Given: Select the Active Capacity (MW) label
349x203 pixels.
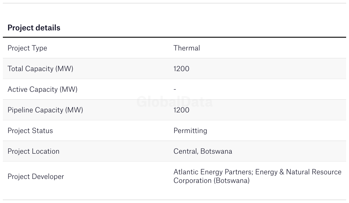Looking at the screenshot, I should (42, 89).
